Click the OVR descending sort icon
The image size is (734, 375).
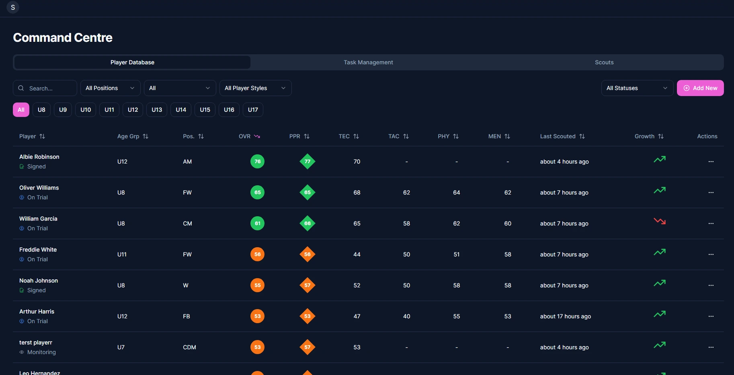click(257, 136)
